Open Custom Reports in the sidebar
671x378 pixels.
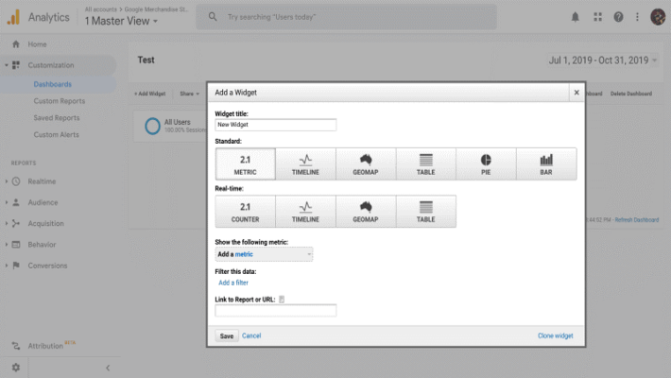[60, 101]
